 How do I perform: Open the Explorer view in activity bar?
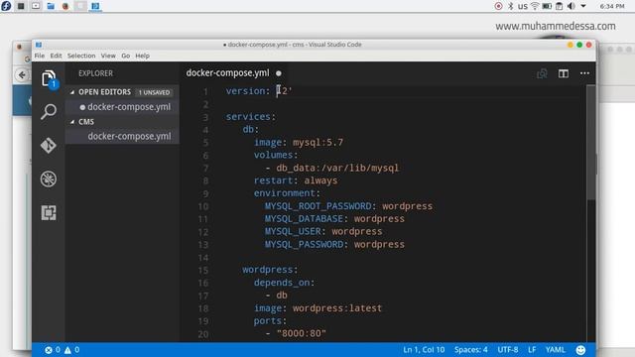[x=49, y=78]
